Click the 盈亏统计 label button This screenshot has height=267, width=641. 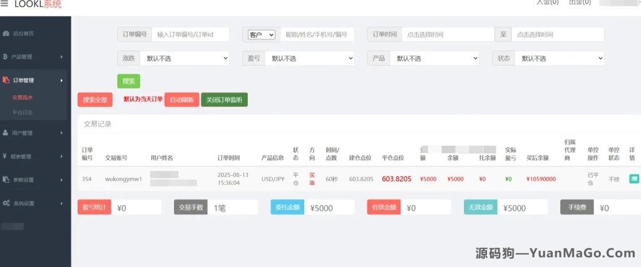click(95, 208)
